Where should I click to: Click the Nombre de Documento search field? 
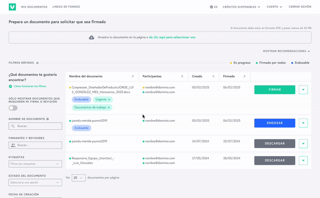tap(35, 126)
